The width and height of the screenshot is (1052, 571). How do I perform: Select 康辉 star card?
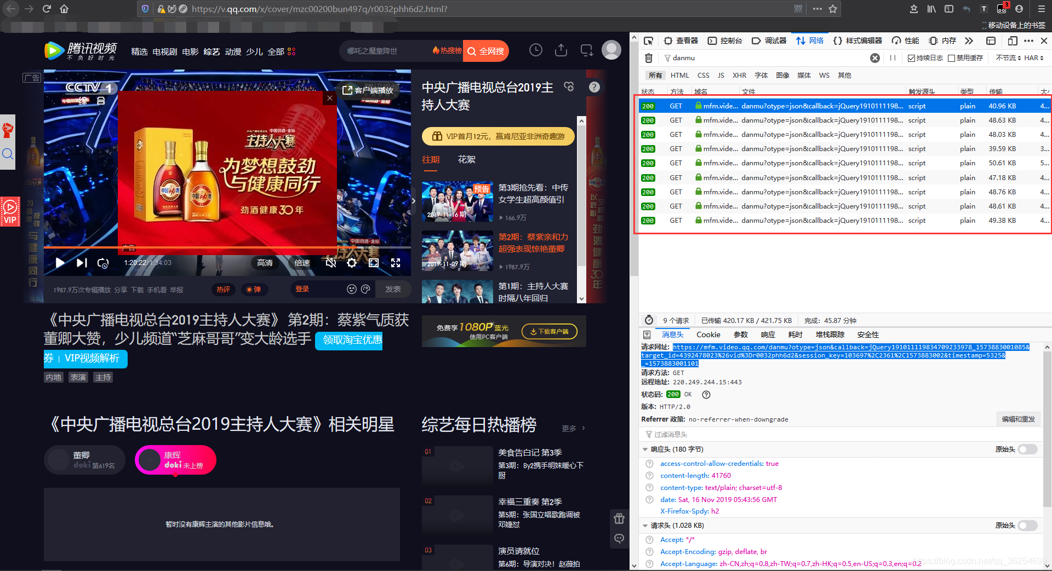(175, 460)
